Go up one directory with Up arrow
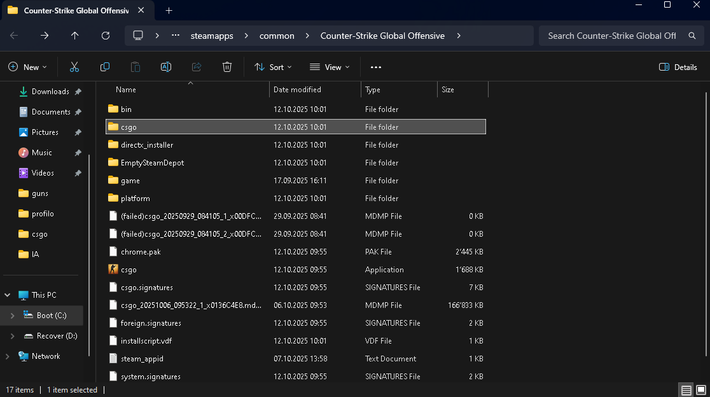The width and height of the screenshot is (710, 397). pyautogui.click(x=75, y=36)
